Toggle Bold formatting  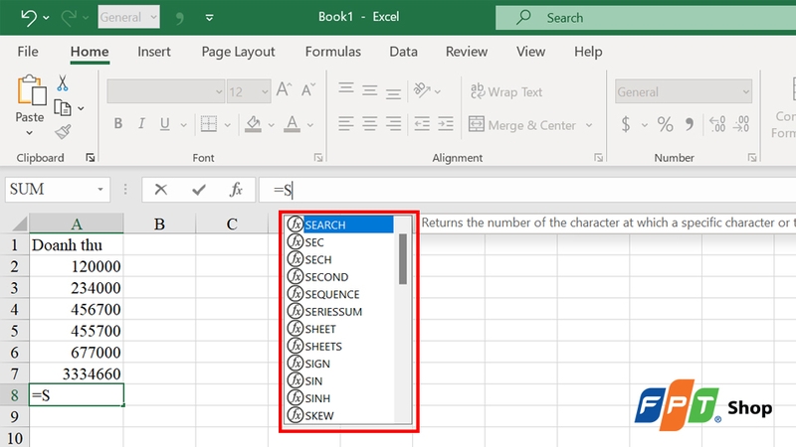[118, 123]
